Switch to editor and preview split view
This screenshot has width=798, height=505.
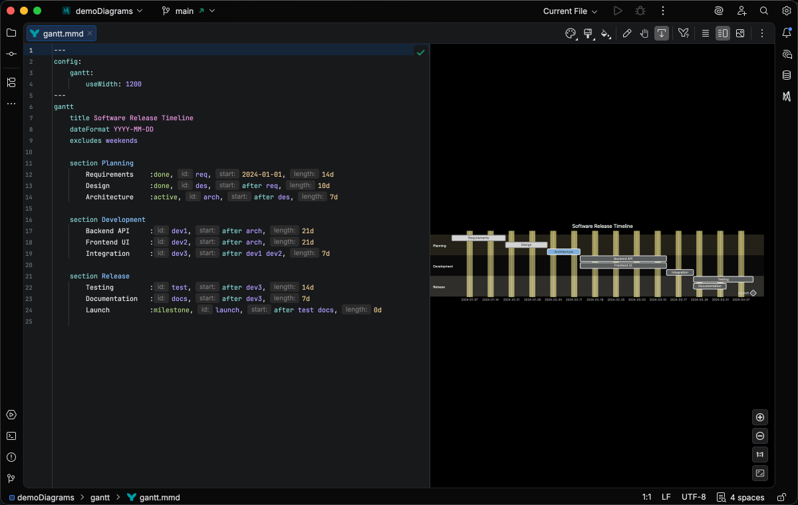(722, 33)
